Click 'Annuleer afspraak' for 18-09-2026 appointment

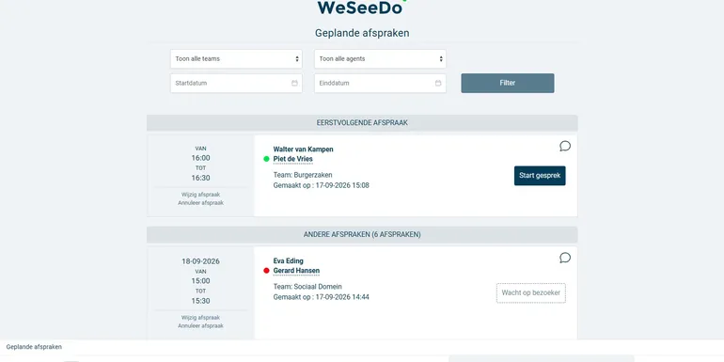coord(201,326)
